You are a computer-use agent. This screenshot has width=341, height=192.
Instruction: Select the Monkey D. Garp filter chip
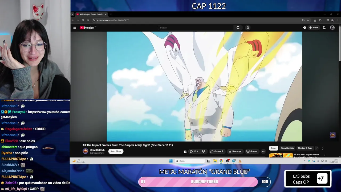[305, 148]
